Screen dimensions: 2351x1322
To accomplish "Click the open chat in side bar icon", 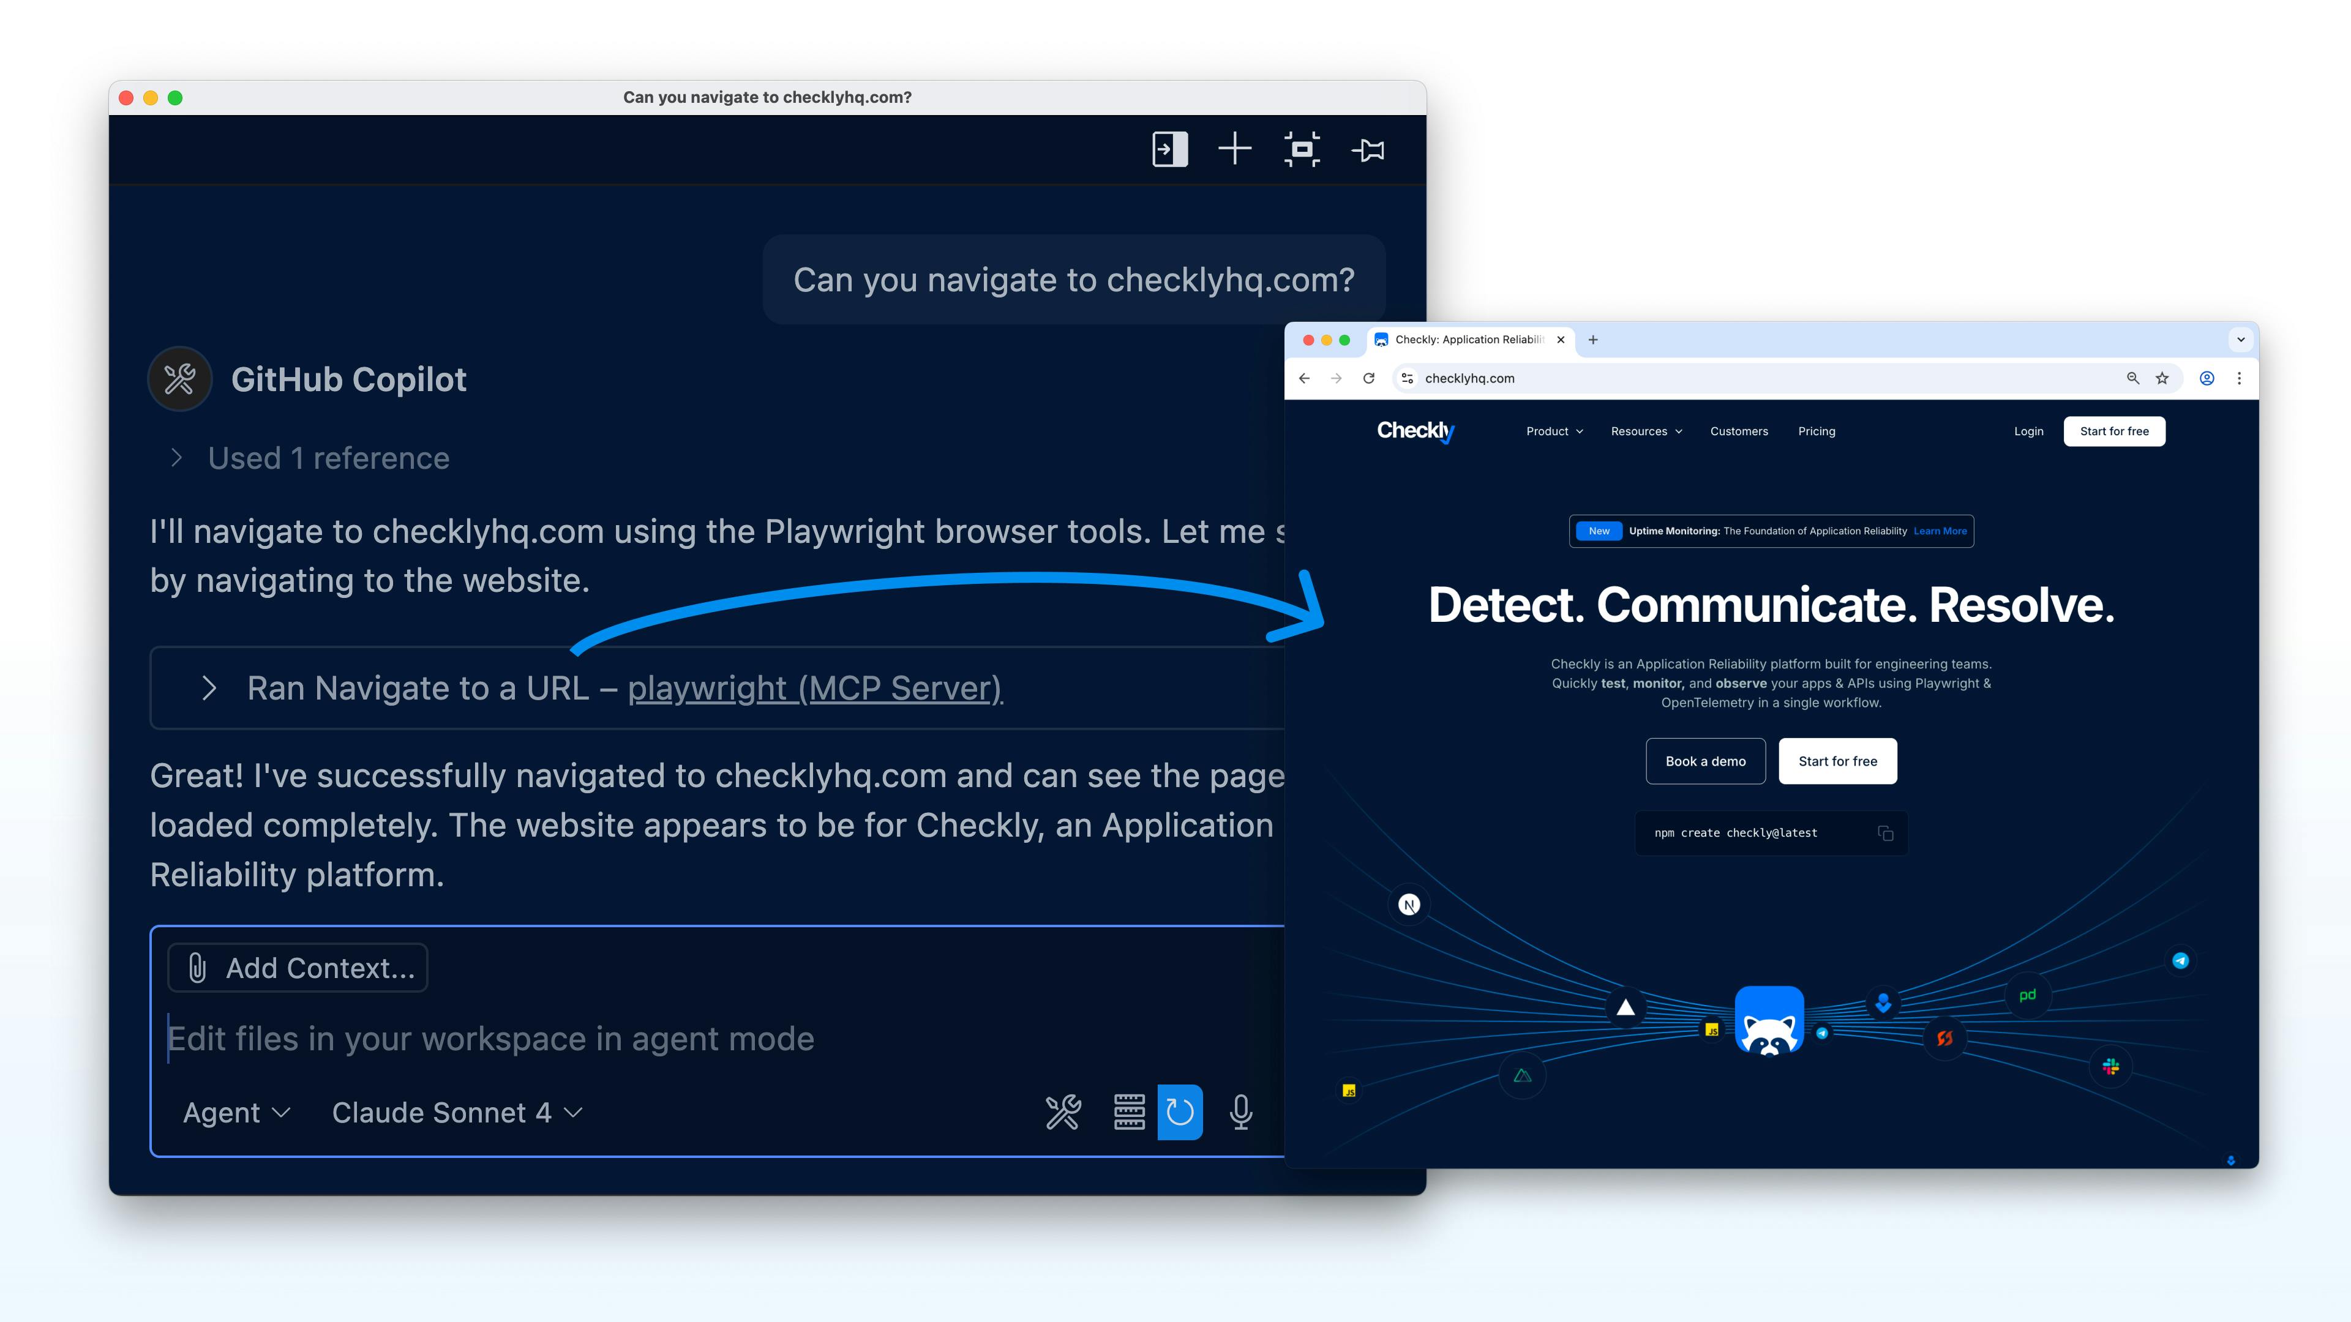I will 1169,149.
